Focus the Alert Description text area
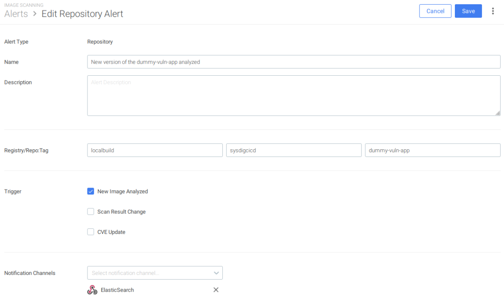Viewport: 504px width, 302px height. point(294,96)
